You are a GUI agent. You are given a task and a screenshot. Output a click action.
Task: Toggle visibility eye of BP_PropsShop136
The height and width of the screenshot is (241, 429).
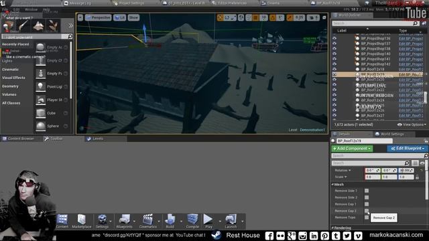[x=334, y=38]
